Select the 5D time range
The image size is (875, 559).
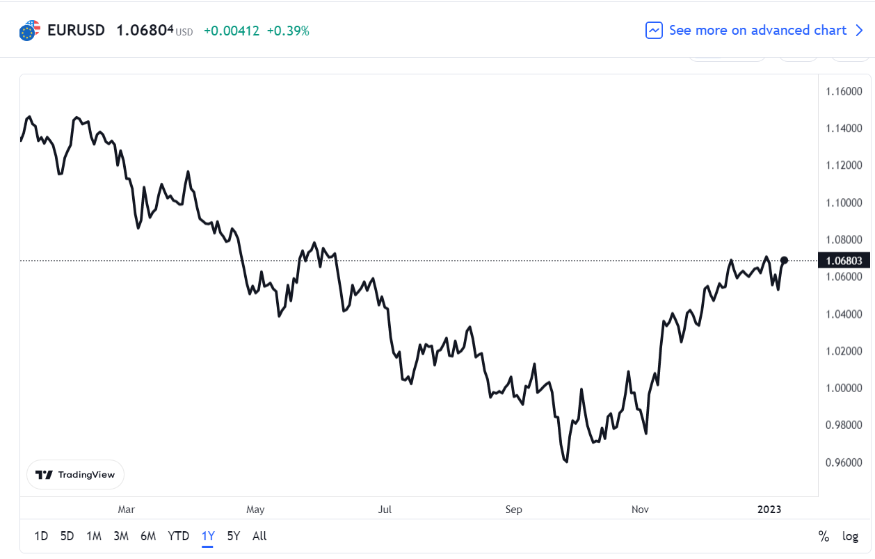pyautogui.click(x=67, y=536)
